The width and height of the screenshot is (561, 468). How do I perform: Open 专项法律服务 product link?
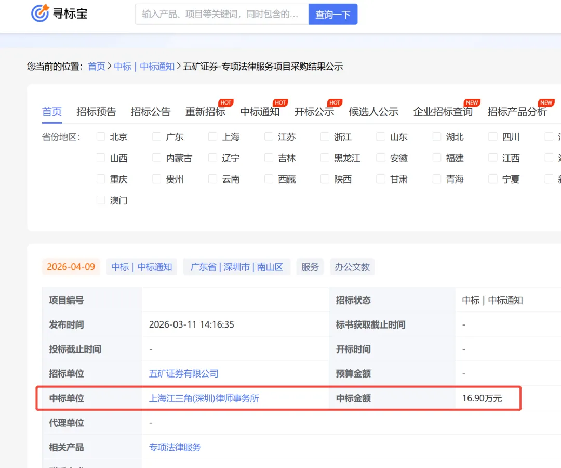coord(175,447)
